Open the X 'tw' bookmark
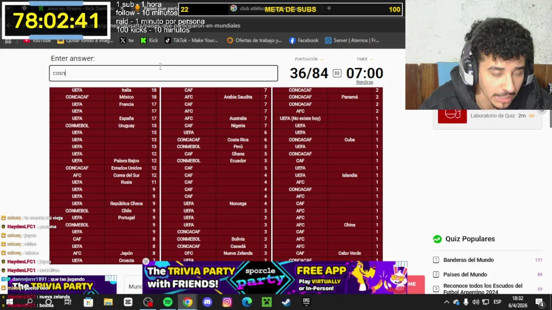The image size is (552, 310). [127, 40]
